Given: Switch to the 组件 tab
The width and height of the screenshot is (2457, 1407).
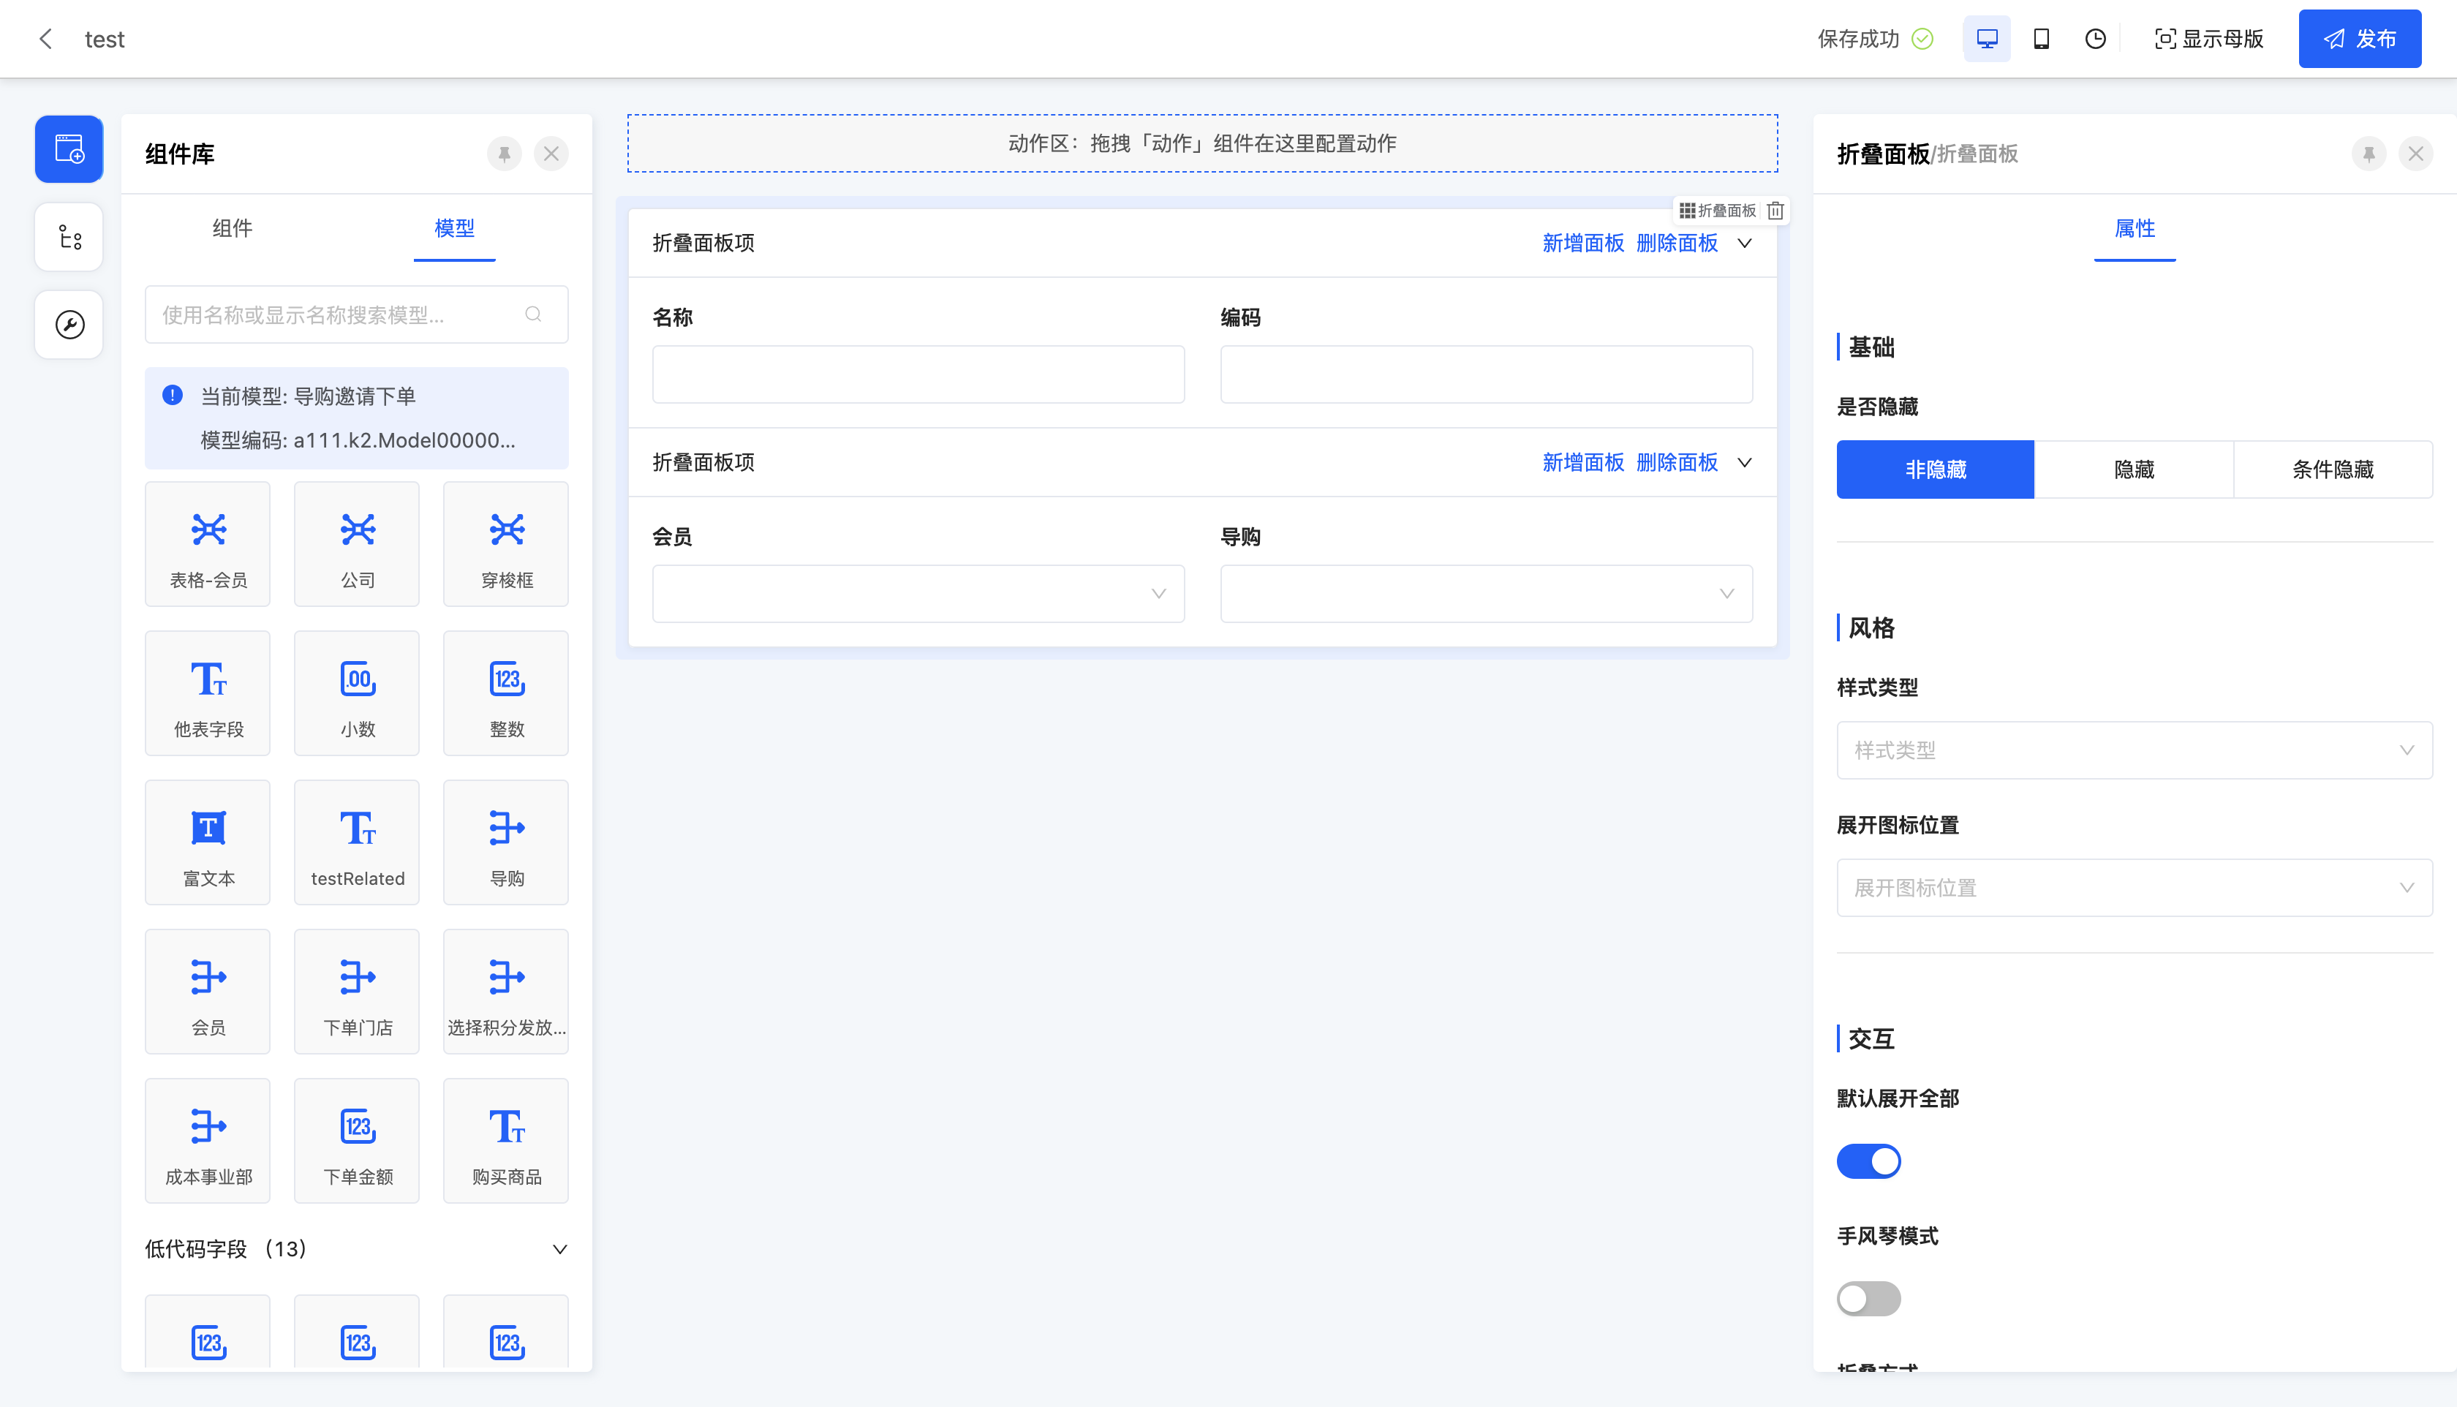Looking at the screenshot, I should coord(232,228).
